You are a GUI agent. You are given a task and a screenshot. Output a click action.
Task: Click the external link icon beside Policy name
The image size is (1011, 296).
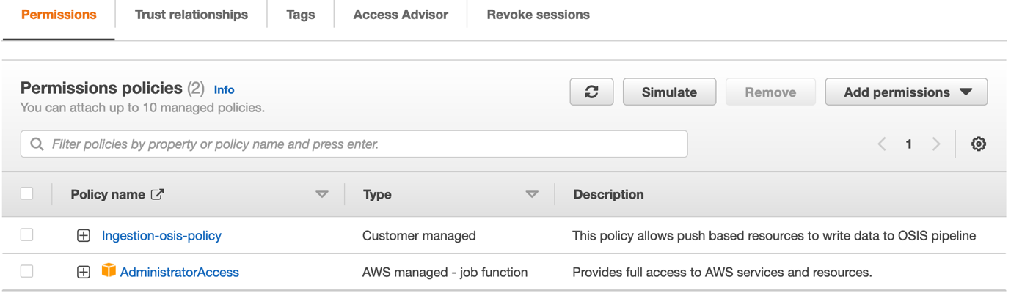click(x=158, y=194)
